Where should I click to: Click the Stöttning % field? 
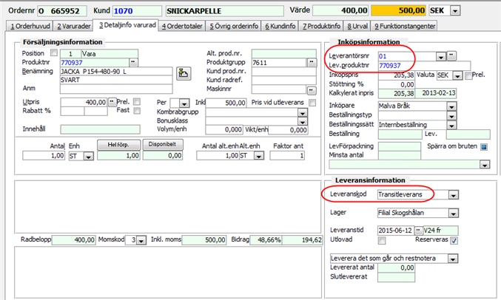click(x=396, y=84)
